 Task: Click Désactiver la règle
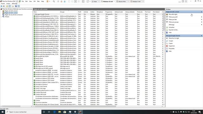pyautogui.click(x=174, y=38)
